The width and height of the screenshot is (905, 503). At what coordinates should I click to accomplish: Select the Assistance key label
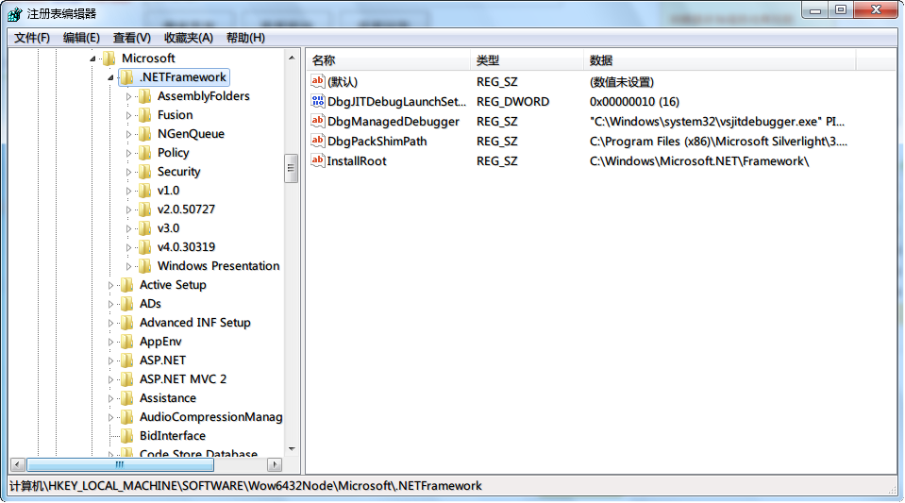[168, 398]
